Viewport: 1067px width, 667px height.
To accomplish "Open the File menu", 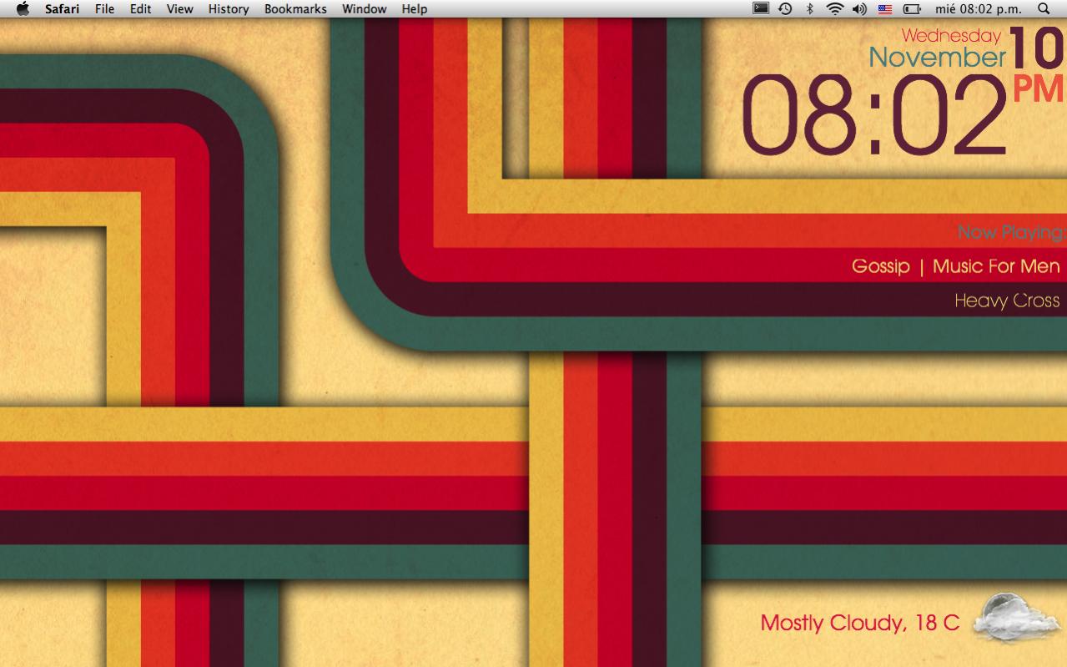I will (x=105, y=8).
